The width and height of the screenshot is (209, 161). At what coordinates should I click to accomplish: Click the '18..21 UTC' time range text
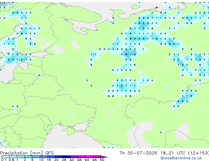(x=173, y=153)
